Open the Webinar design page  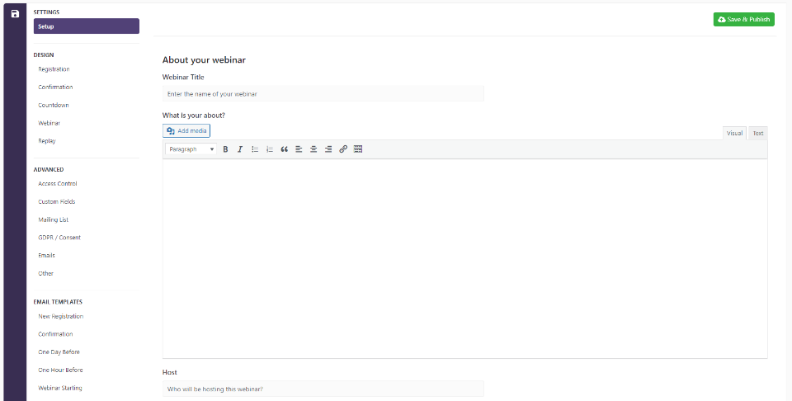[49, 123]
